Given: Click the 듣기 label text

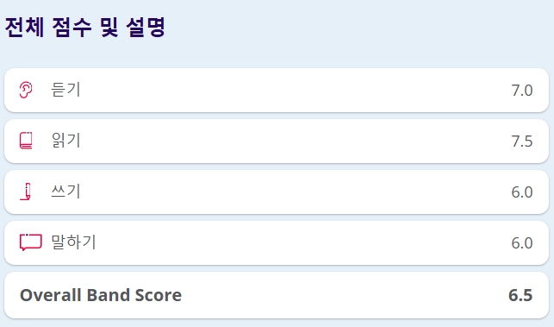Looking at the screenshot, I should point(66,90).
